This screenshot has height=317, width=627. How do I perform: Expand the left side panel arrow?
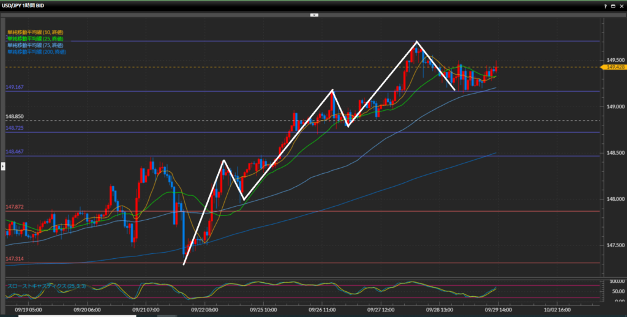click(x=2, y=166)
